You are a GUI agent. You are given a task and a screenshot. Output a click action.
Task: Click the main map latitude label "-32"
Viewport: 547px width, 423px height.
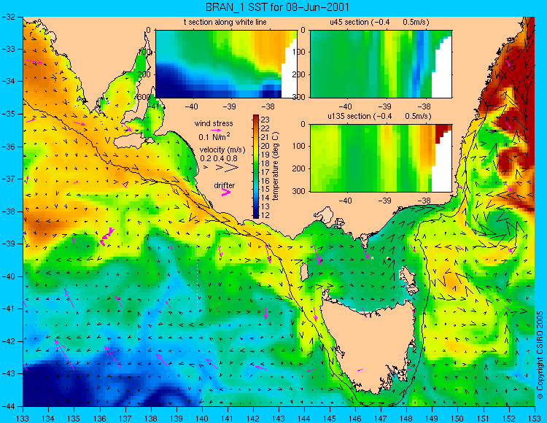tap(8, 17)
